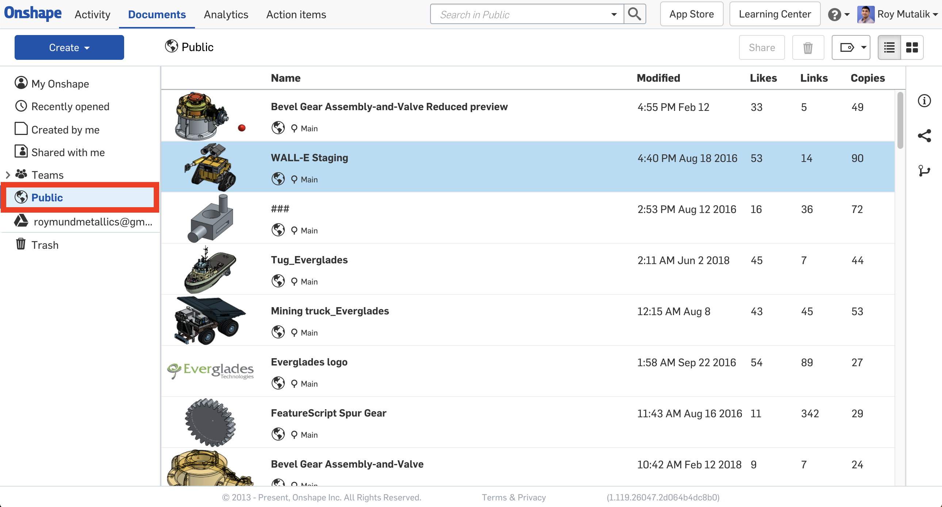Sort by the Name column header
The height and width of the screenshot is (507, 942).
pos(286,78)
